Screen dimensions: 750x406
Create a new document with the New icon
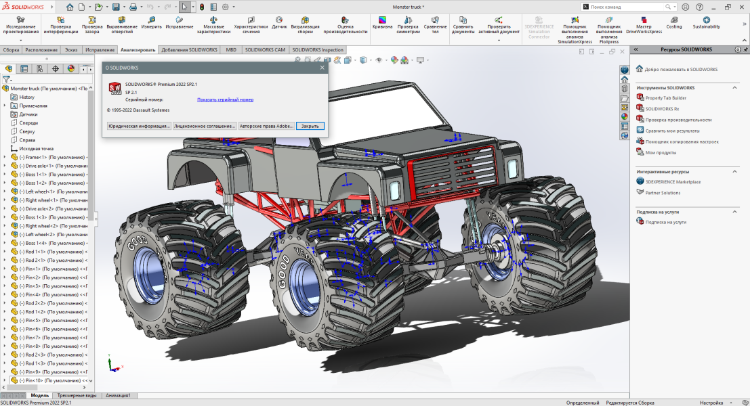(x=82, y=7)
